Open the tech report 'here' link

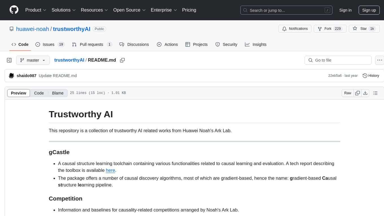[110, 170]
